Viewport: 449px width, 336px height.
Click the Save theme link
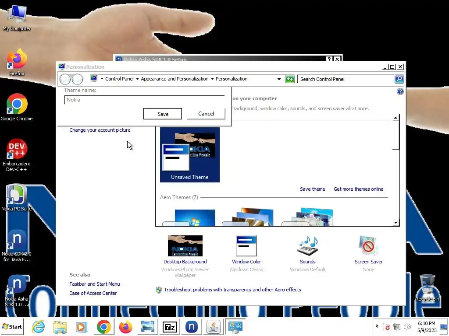click(x=312, y=189)
